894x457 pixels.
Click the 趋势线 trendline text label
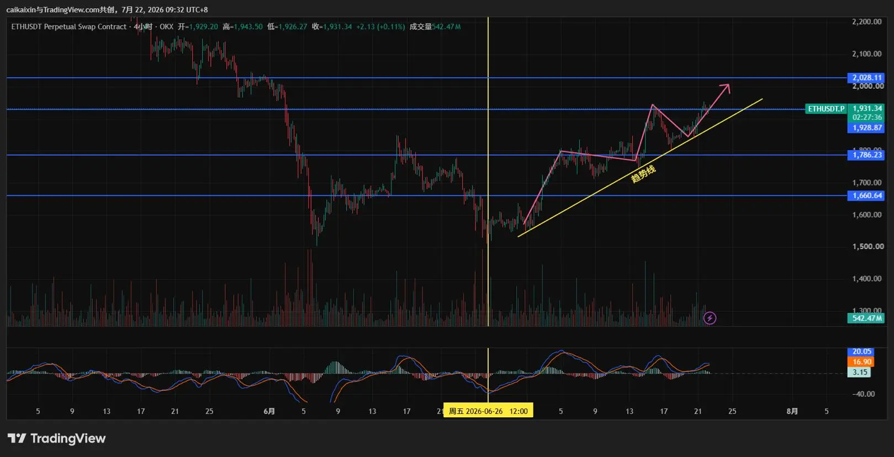[x=643, y=174]
